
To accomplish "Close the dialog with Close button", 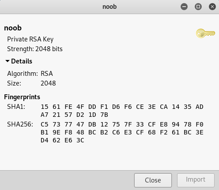I will pyautogui.click(x=153, y=180).
